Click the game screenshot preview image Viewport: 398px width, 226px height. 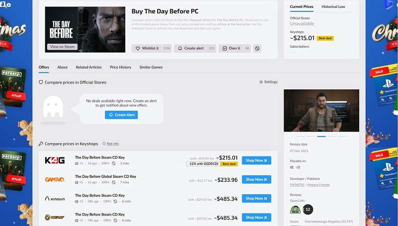(x=321, y=111)
